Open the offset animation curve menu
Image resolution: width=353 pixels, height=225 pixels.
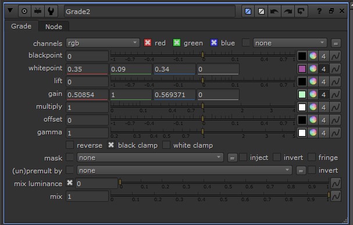pyautogui.click(x=336, y=120)
